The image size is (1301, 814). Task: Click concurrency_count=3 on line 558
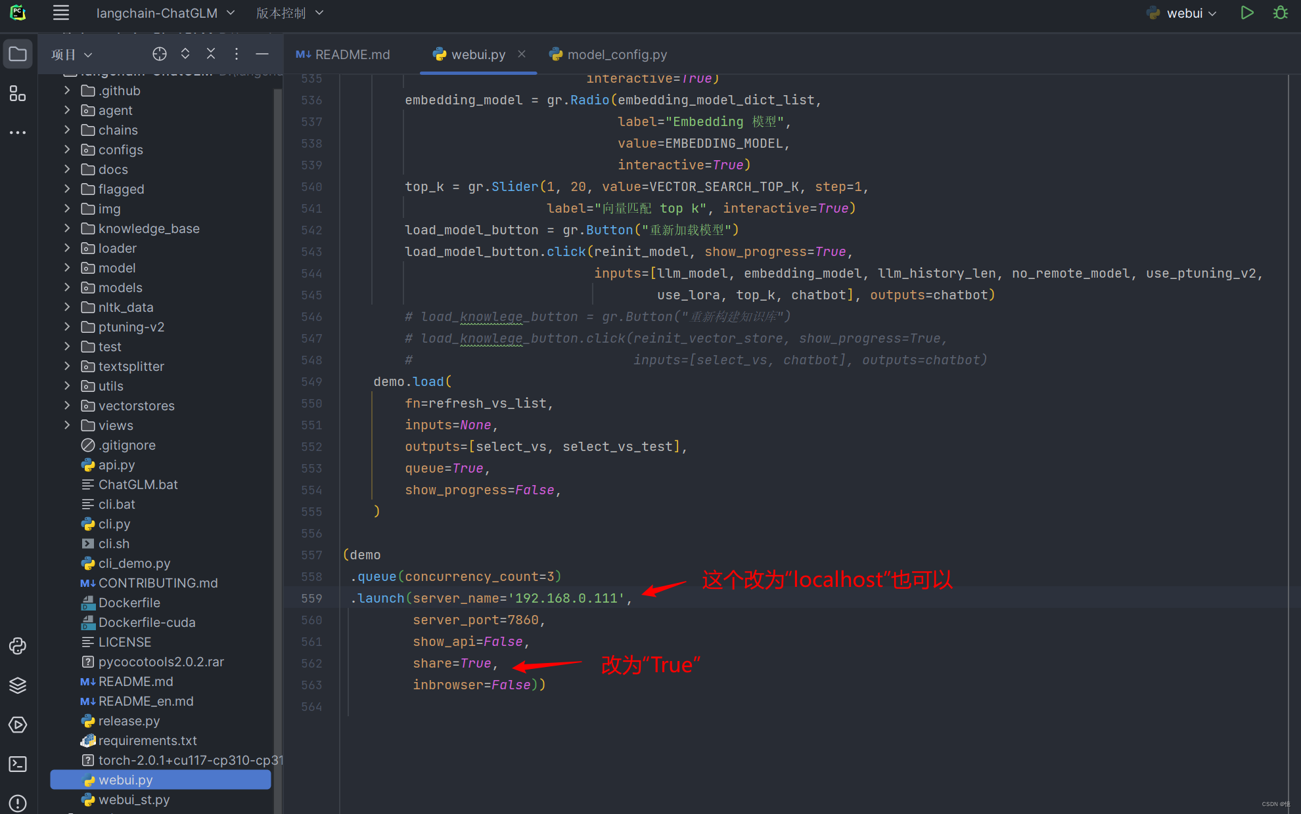click(480, 576)
